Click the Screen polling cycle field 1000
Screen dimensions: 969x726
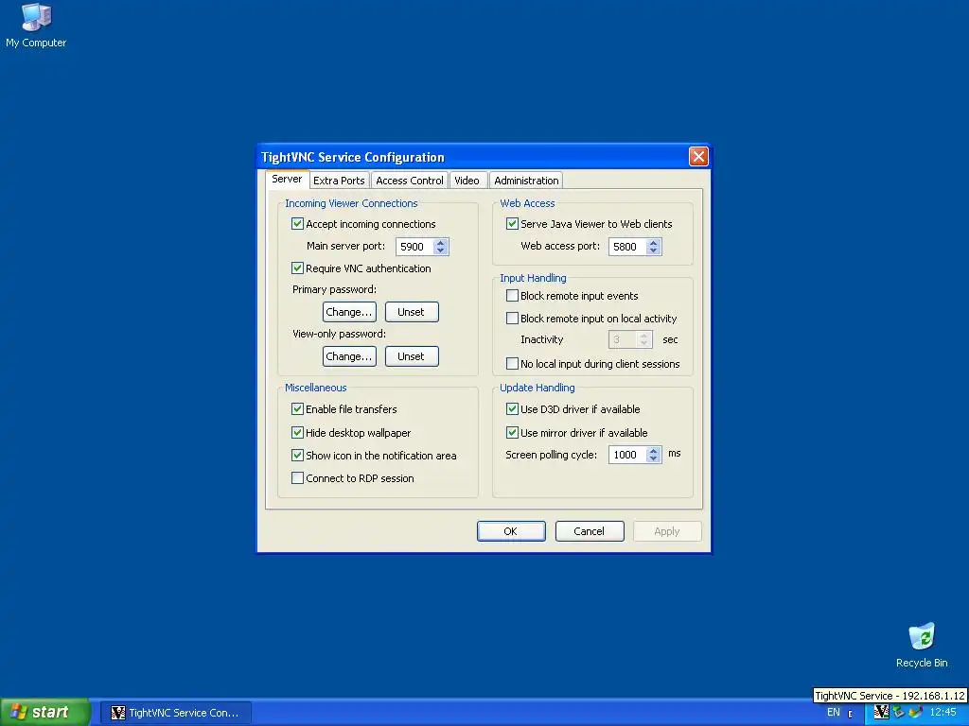(x=628, y=455)
